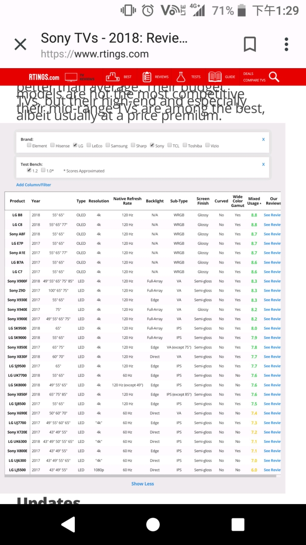The width and height of the screenshot is (306, 545).
Task: Select 'VA (except 75")' sub-type cell
Action: tap(179, 347)
